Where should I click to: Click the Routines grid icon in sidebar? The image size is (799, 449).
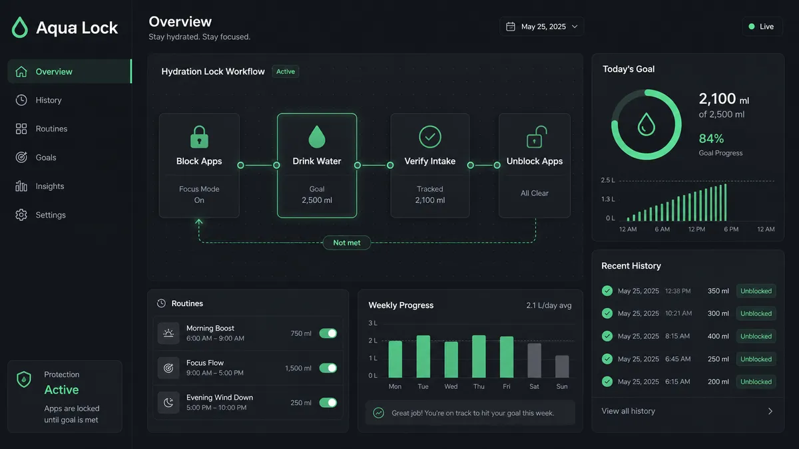coord(21,128)
